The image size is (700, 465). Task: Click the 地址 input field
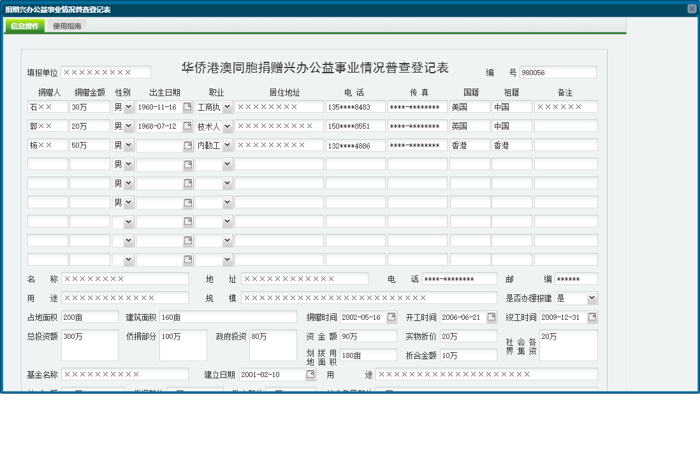(x=305, y=279)
